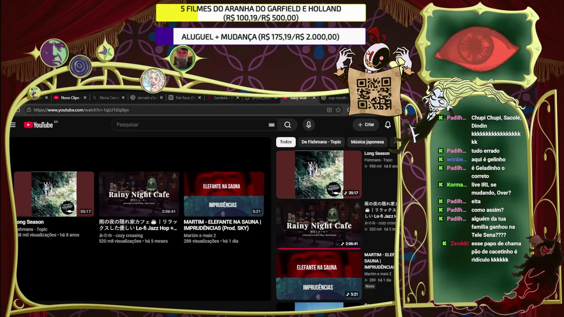The width and height of the screenshot is (564, 317).
Task: Click chat message 'como assim?'
Action: click(487, 210)
